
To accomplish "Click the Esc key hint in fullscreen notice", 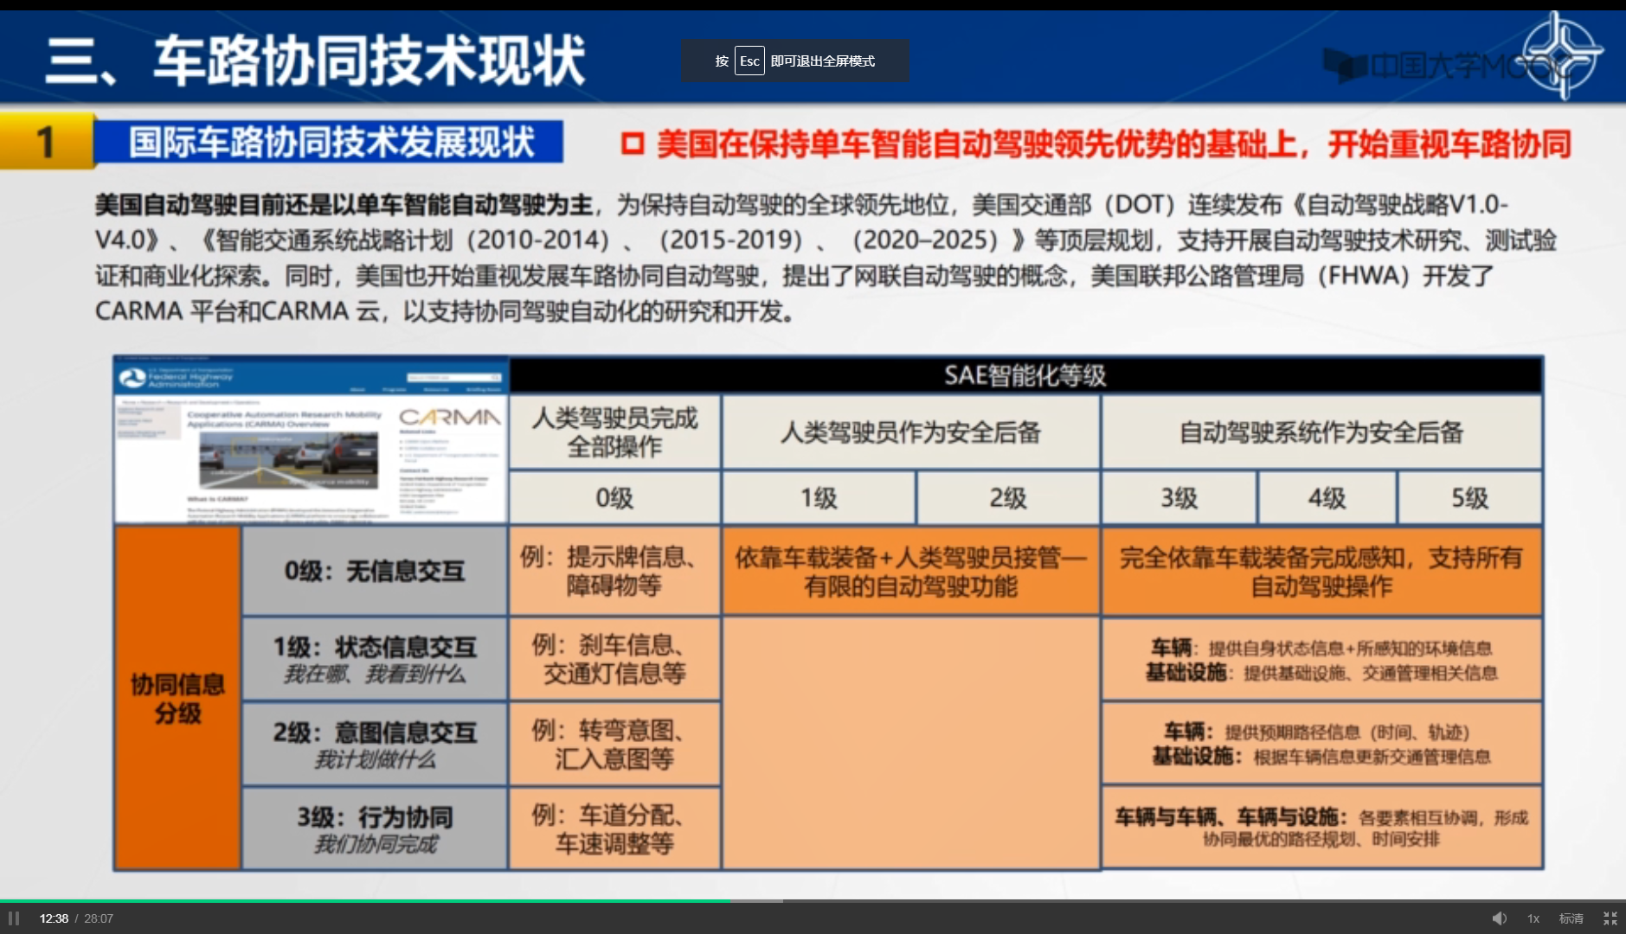I will [749, 61].
